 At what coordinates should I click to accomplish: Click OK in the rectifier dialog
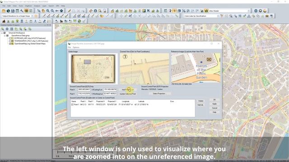point(214,100)
